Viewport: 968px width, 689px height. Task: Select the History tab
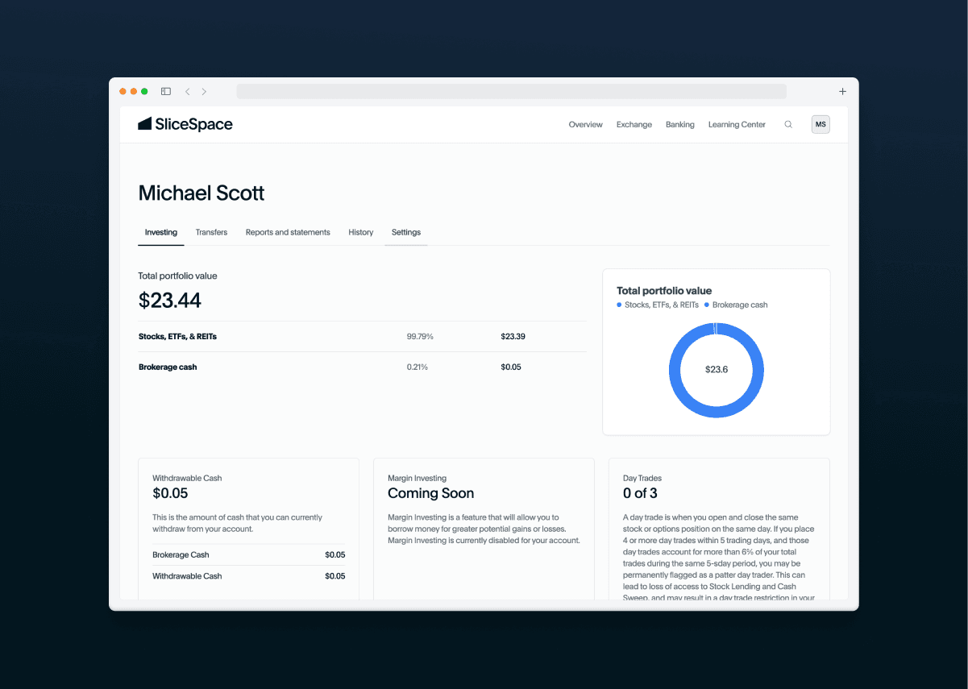360,232
